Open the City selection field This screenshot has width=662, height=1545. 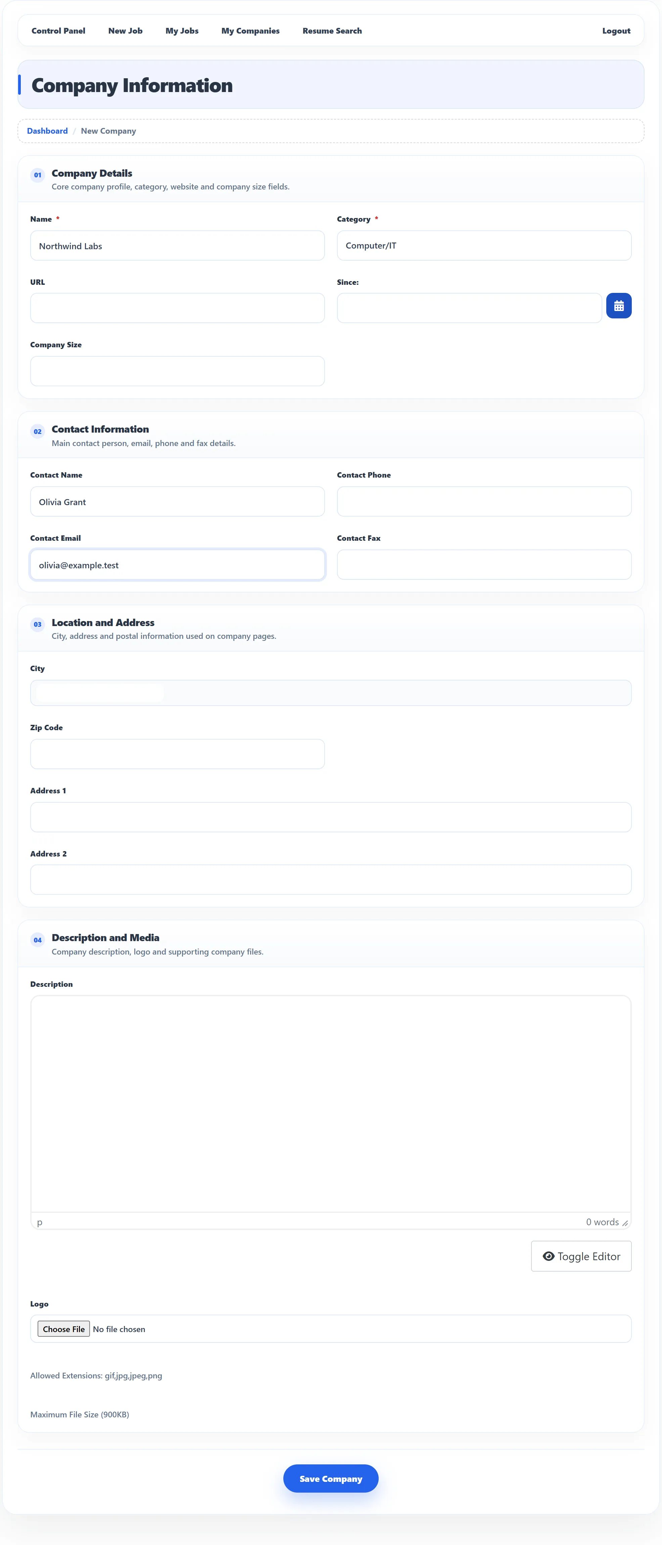coord(330,693)
